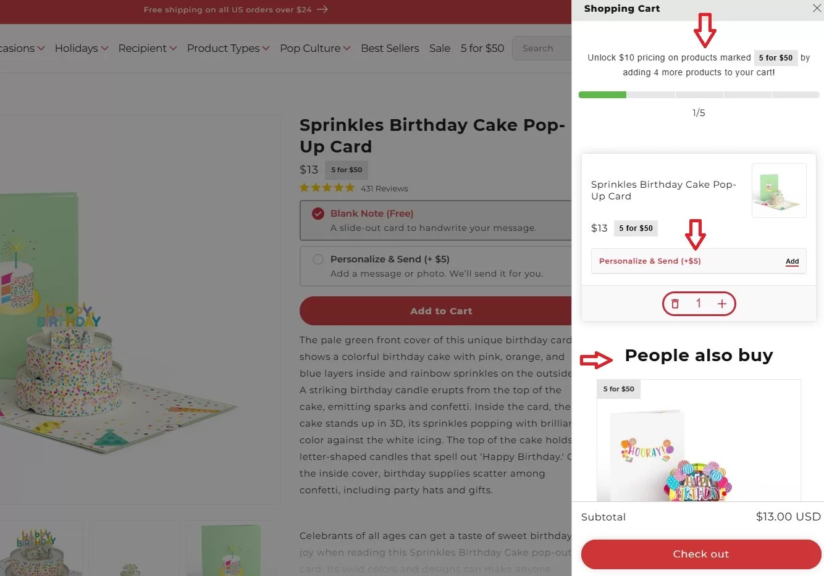Screen dimensions: 824x576
Task: Open the 5 for $50 nav link
Action: point(482,48)
